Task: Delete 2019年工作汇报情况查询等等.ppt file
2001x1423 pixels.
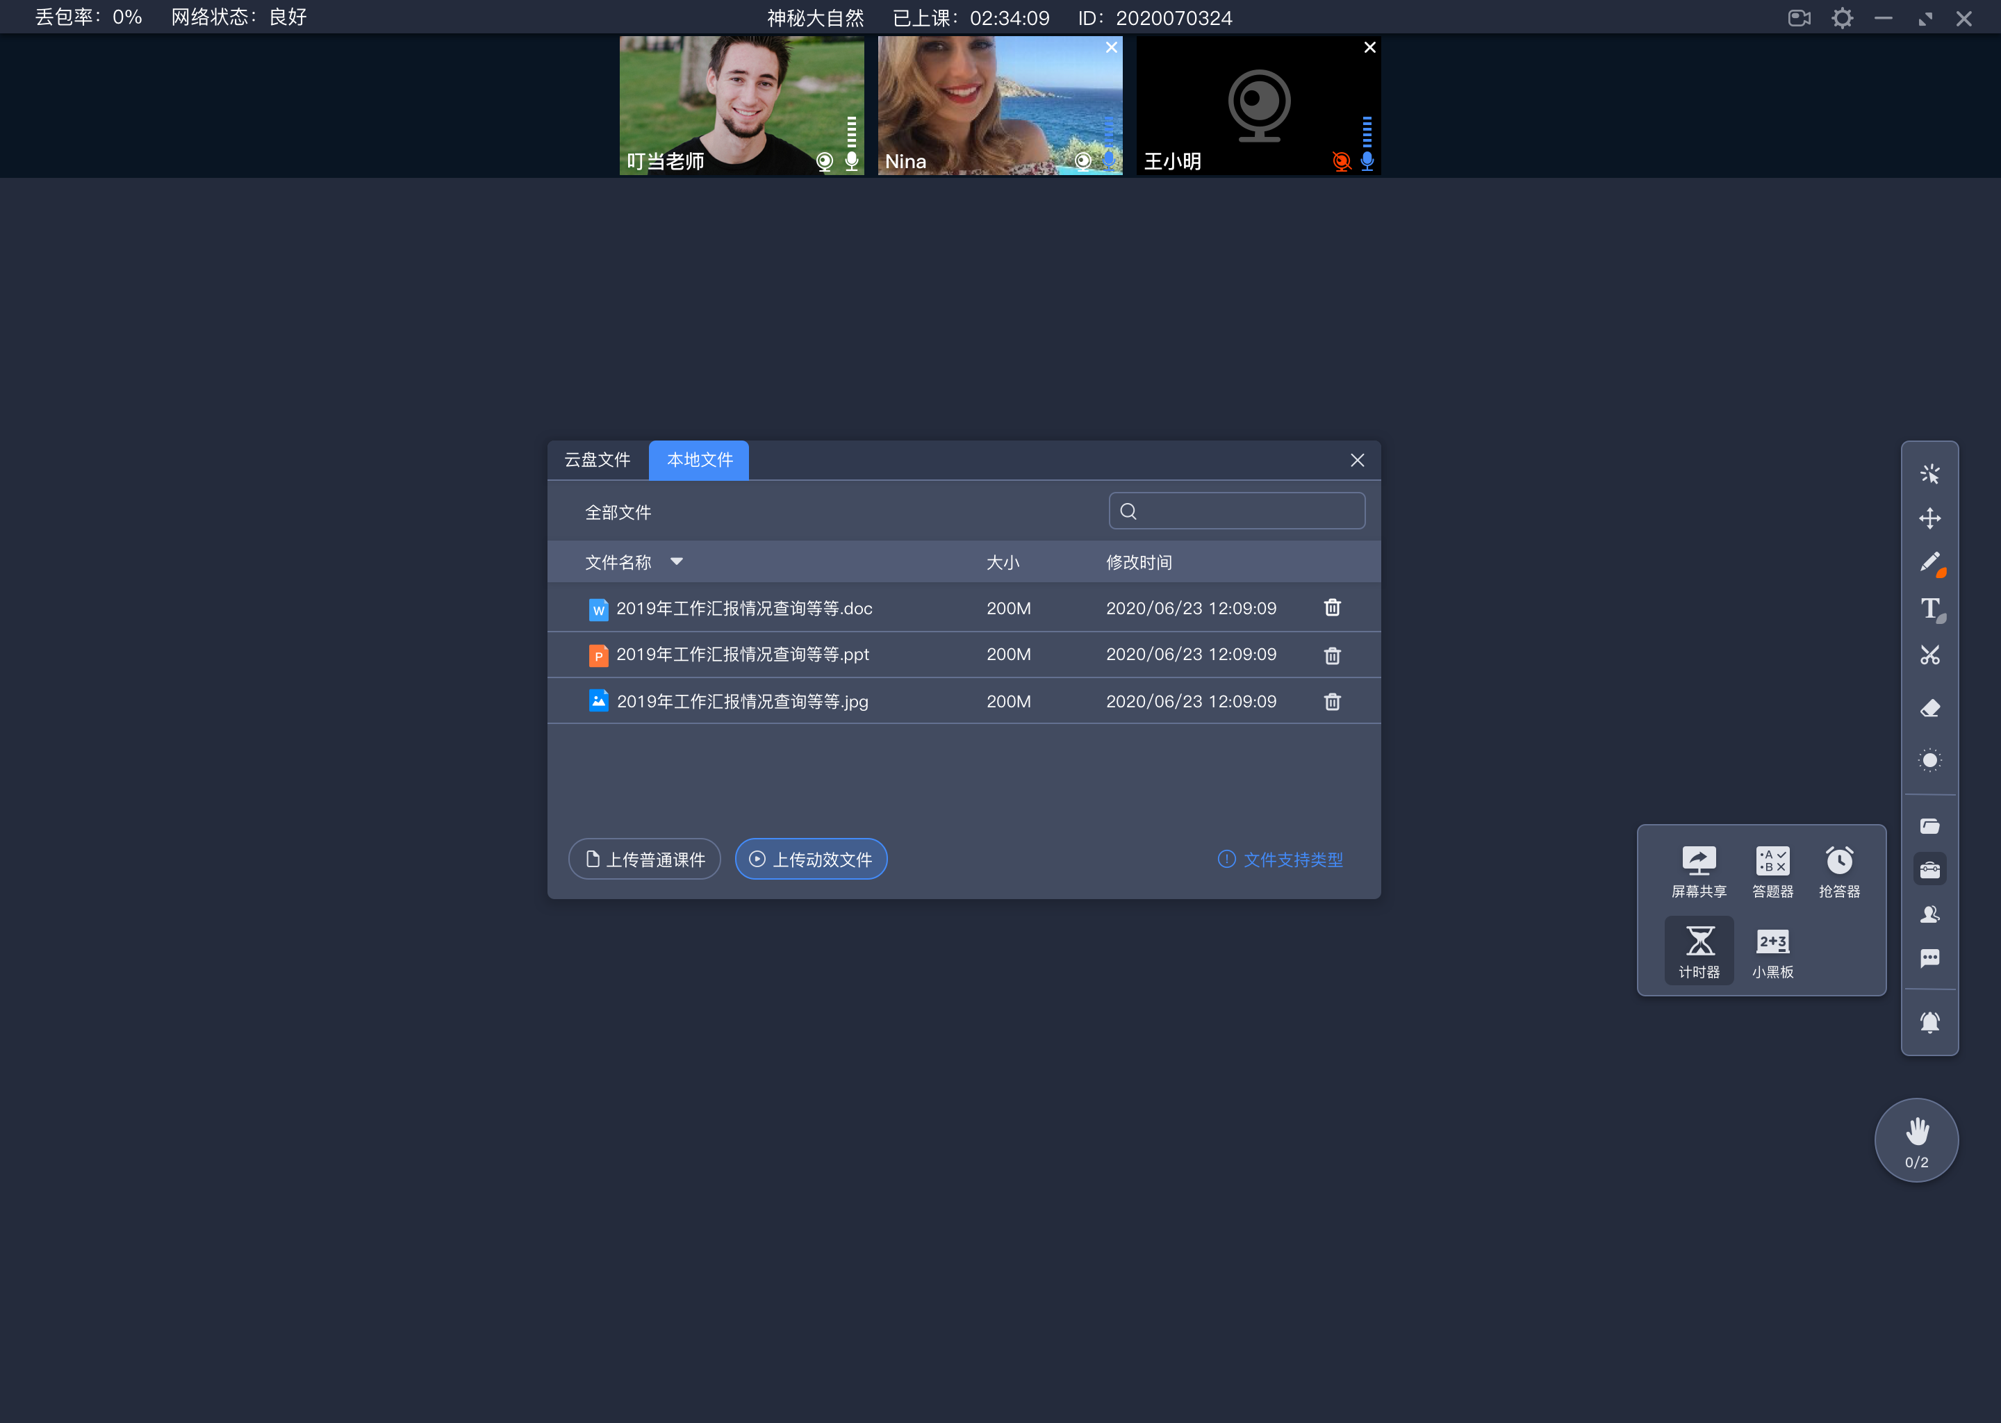Action: click(1331, 655)
